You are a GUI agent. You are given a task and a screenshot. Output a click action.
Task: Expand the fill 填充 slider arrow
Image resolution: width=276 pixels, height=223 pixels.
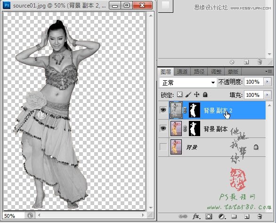(268, 95)
